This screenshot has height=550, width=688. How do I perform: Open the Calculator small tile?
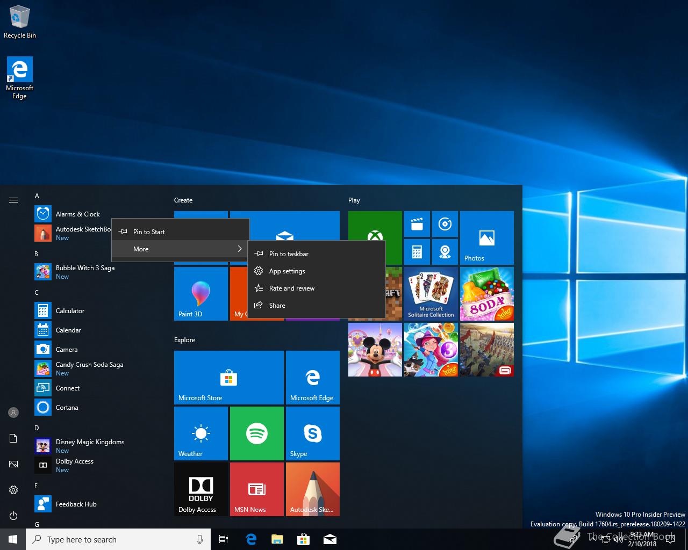[417, 252]
